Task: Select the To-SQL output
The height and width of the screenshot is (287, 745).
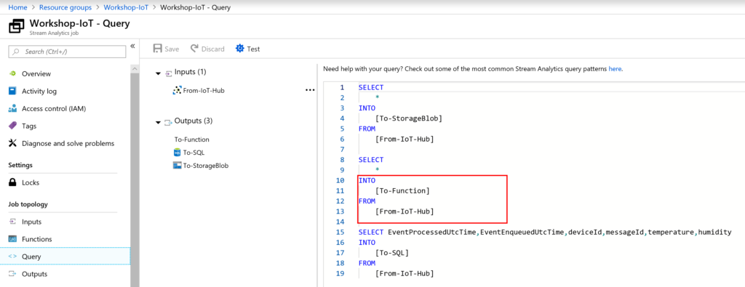Action: 189,153
